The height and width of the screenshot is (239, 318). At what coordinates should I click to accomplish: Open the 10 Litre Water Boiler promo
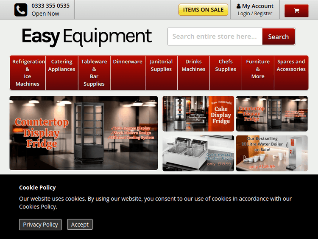click(x=272, y=153)
